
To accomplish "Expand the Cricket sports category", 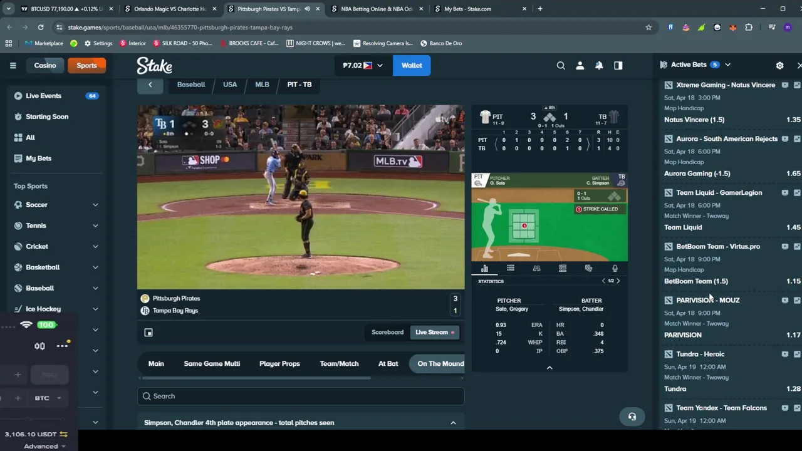I will click(95, 247).
